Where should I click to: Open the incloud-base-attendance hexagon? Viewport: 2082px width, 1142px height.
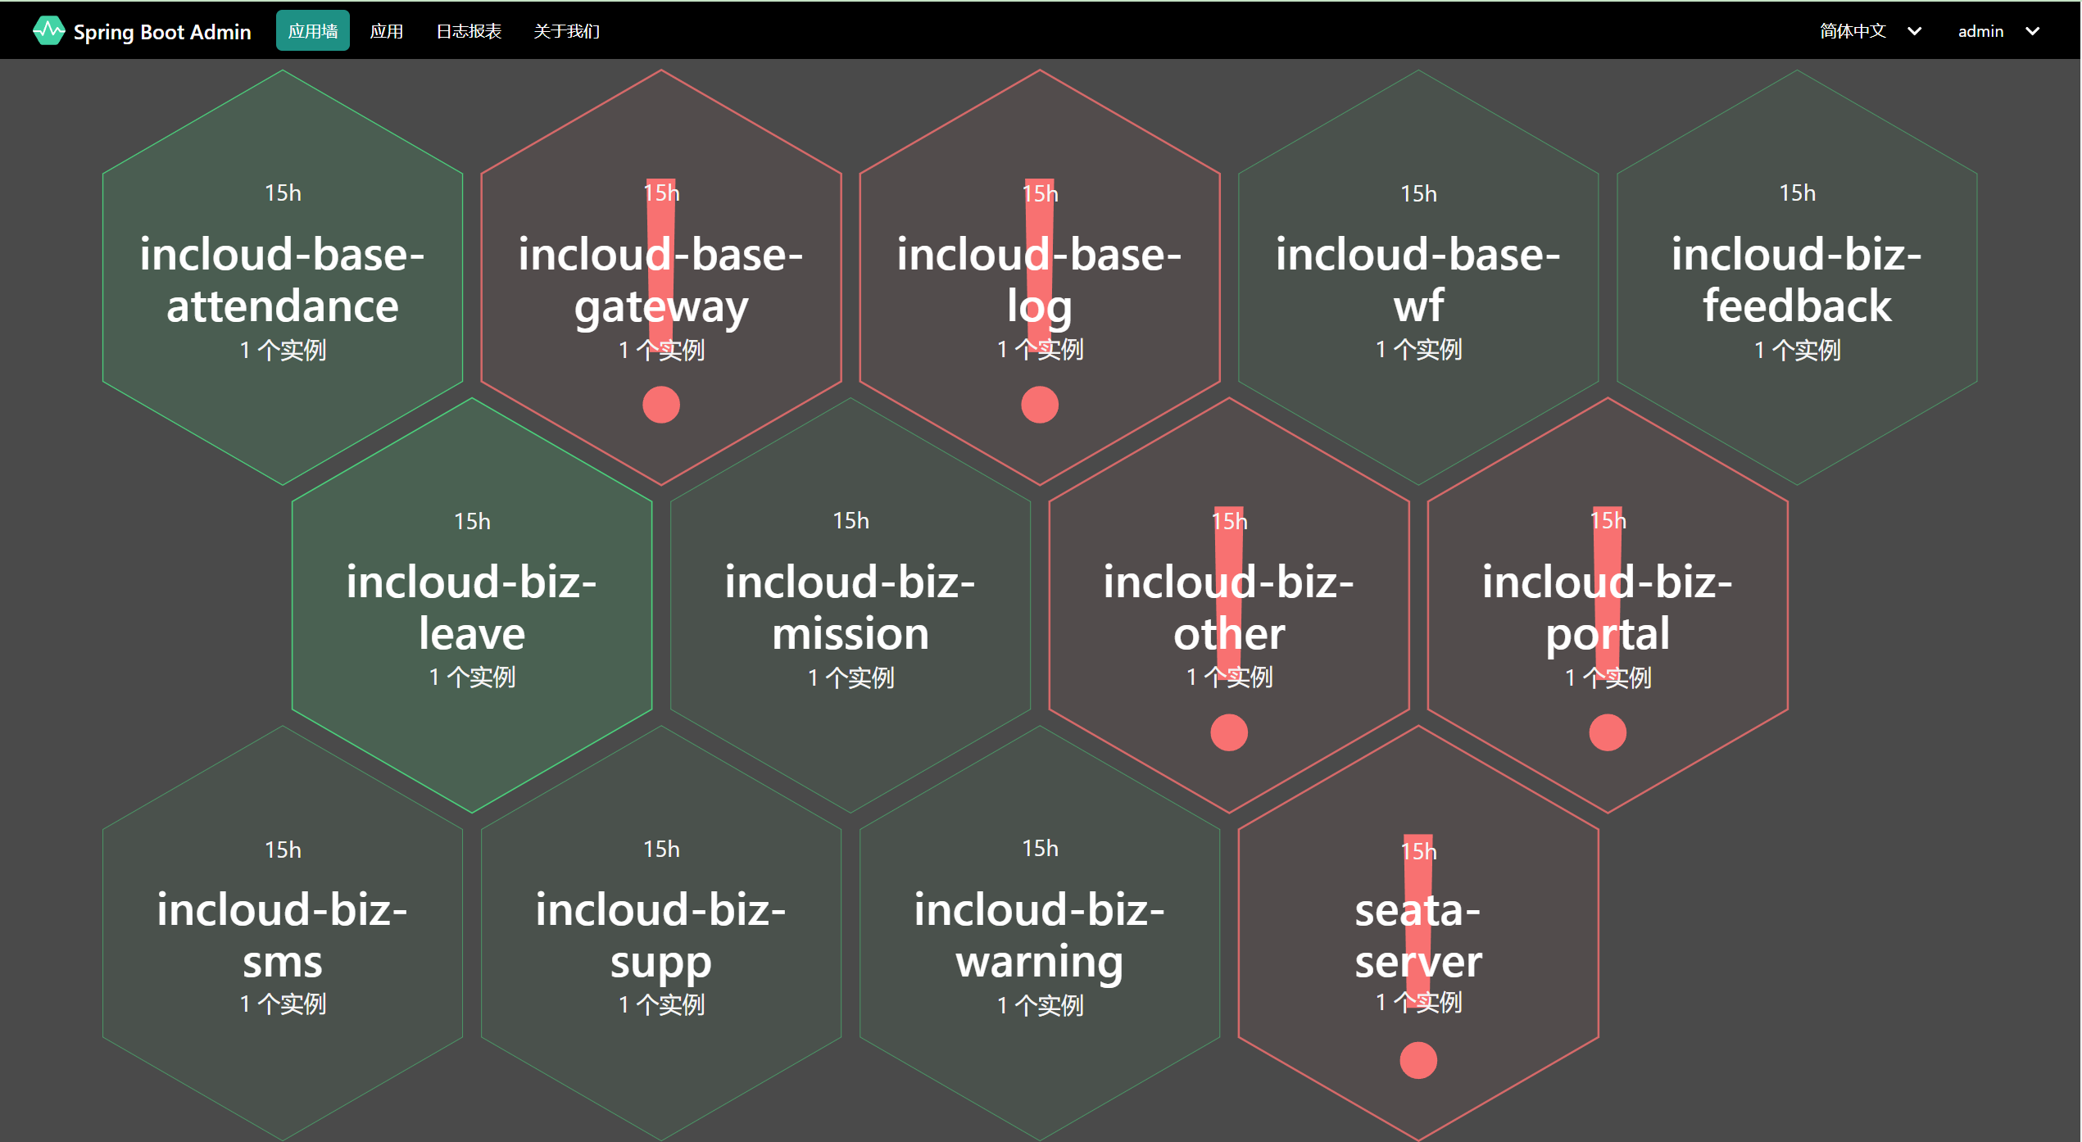(x=282, y=279)
